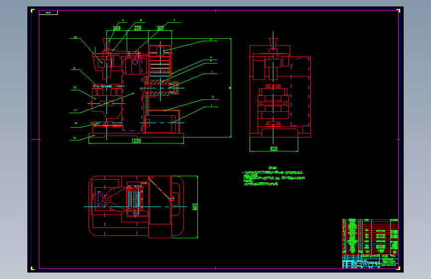Image resolution: width=431 pixels, height=279 pixels.
Task: Select part callout number 2 label
Action: tap(213, 97)
